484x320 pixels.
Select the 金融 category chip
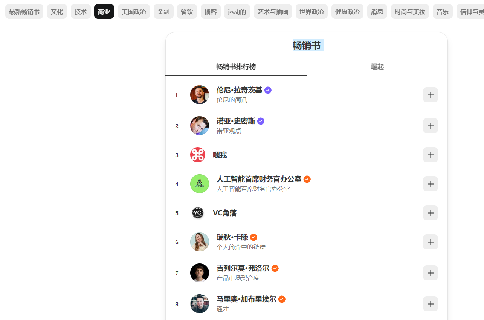(x=163, y=11)
